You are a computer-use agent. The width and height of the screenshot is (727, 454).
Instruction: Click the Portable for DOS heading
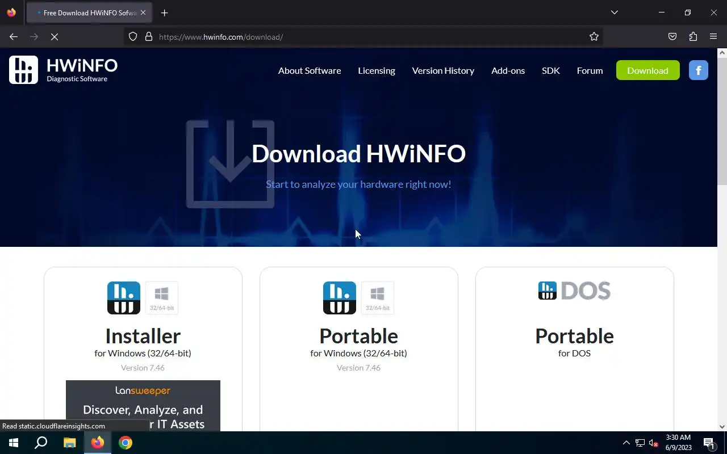(574, 336)
